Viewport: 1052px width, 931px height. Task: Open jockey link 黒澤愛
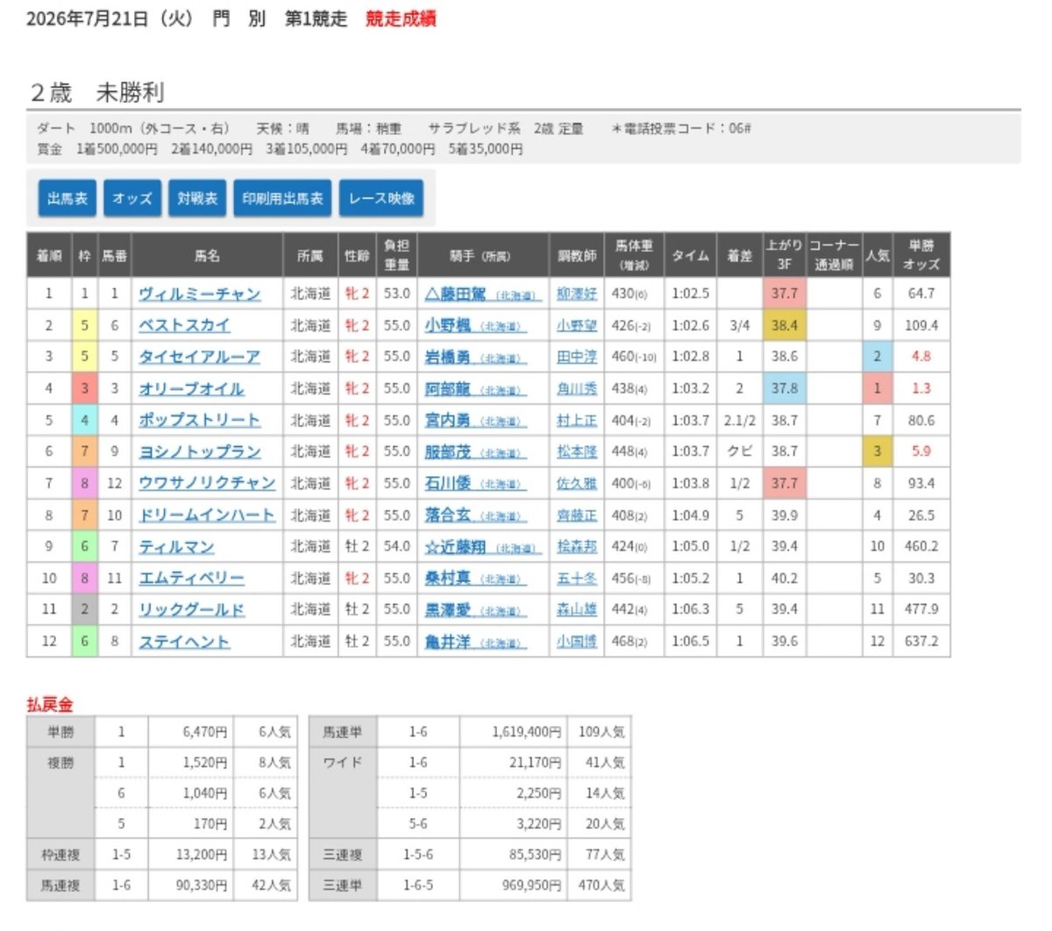(x=476, y=609)
